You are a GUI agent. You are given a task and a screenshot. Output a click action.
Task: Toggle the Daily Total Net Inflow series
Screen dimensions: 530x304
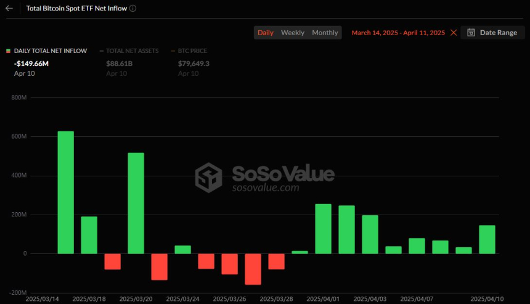(x=51, y=51)
